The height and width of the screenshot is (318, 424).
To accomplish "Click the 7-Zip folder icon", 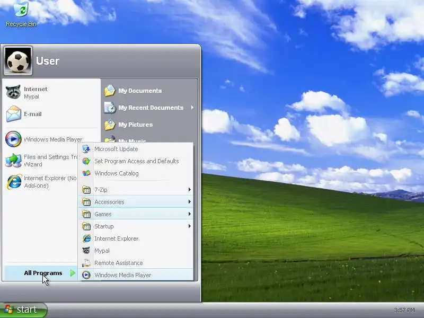I will coord(86,190).
